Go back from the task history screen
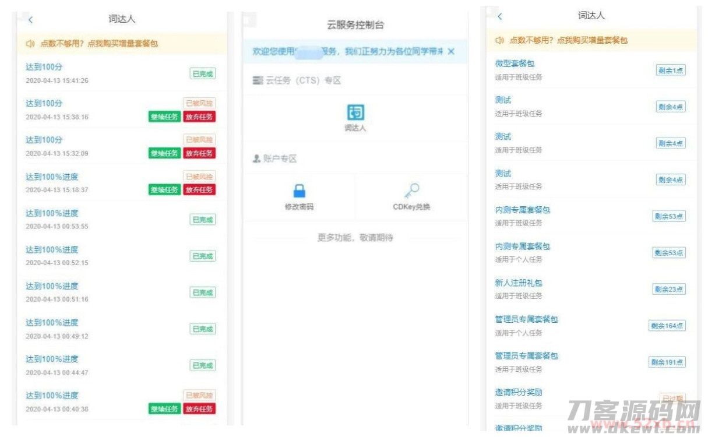 [30, 19]
